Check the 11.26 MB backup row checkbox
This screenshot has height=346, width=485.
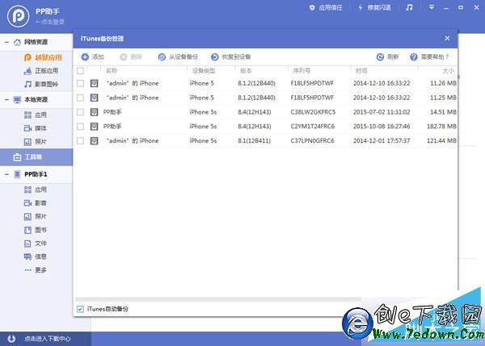point(80,83)
